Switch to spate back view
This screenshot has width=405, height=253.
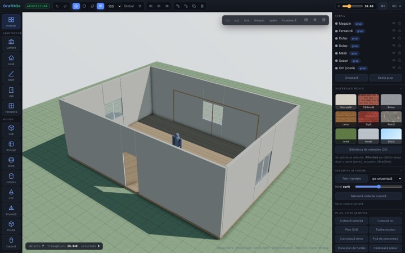(x=273, y=20)
